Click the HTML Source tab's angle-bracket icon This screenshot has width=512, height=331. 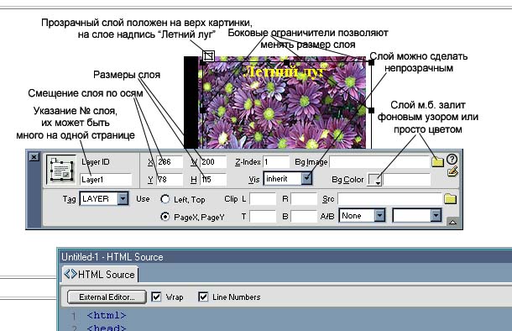(x=71, y=274)
